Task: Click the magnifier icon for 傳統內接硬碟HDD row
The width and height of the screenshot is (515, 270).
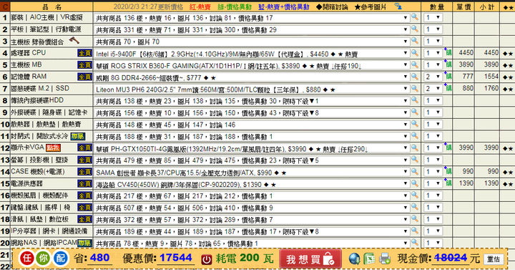Action: (415, 100)
